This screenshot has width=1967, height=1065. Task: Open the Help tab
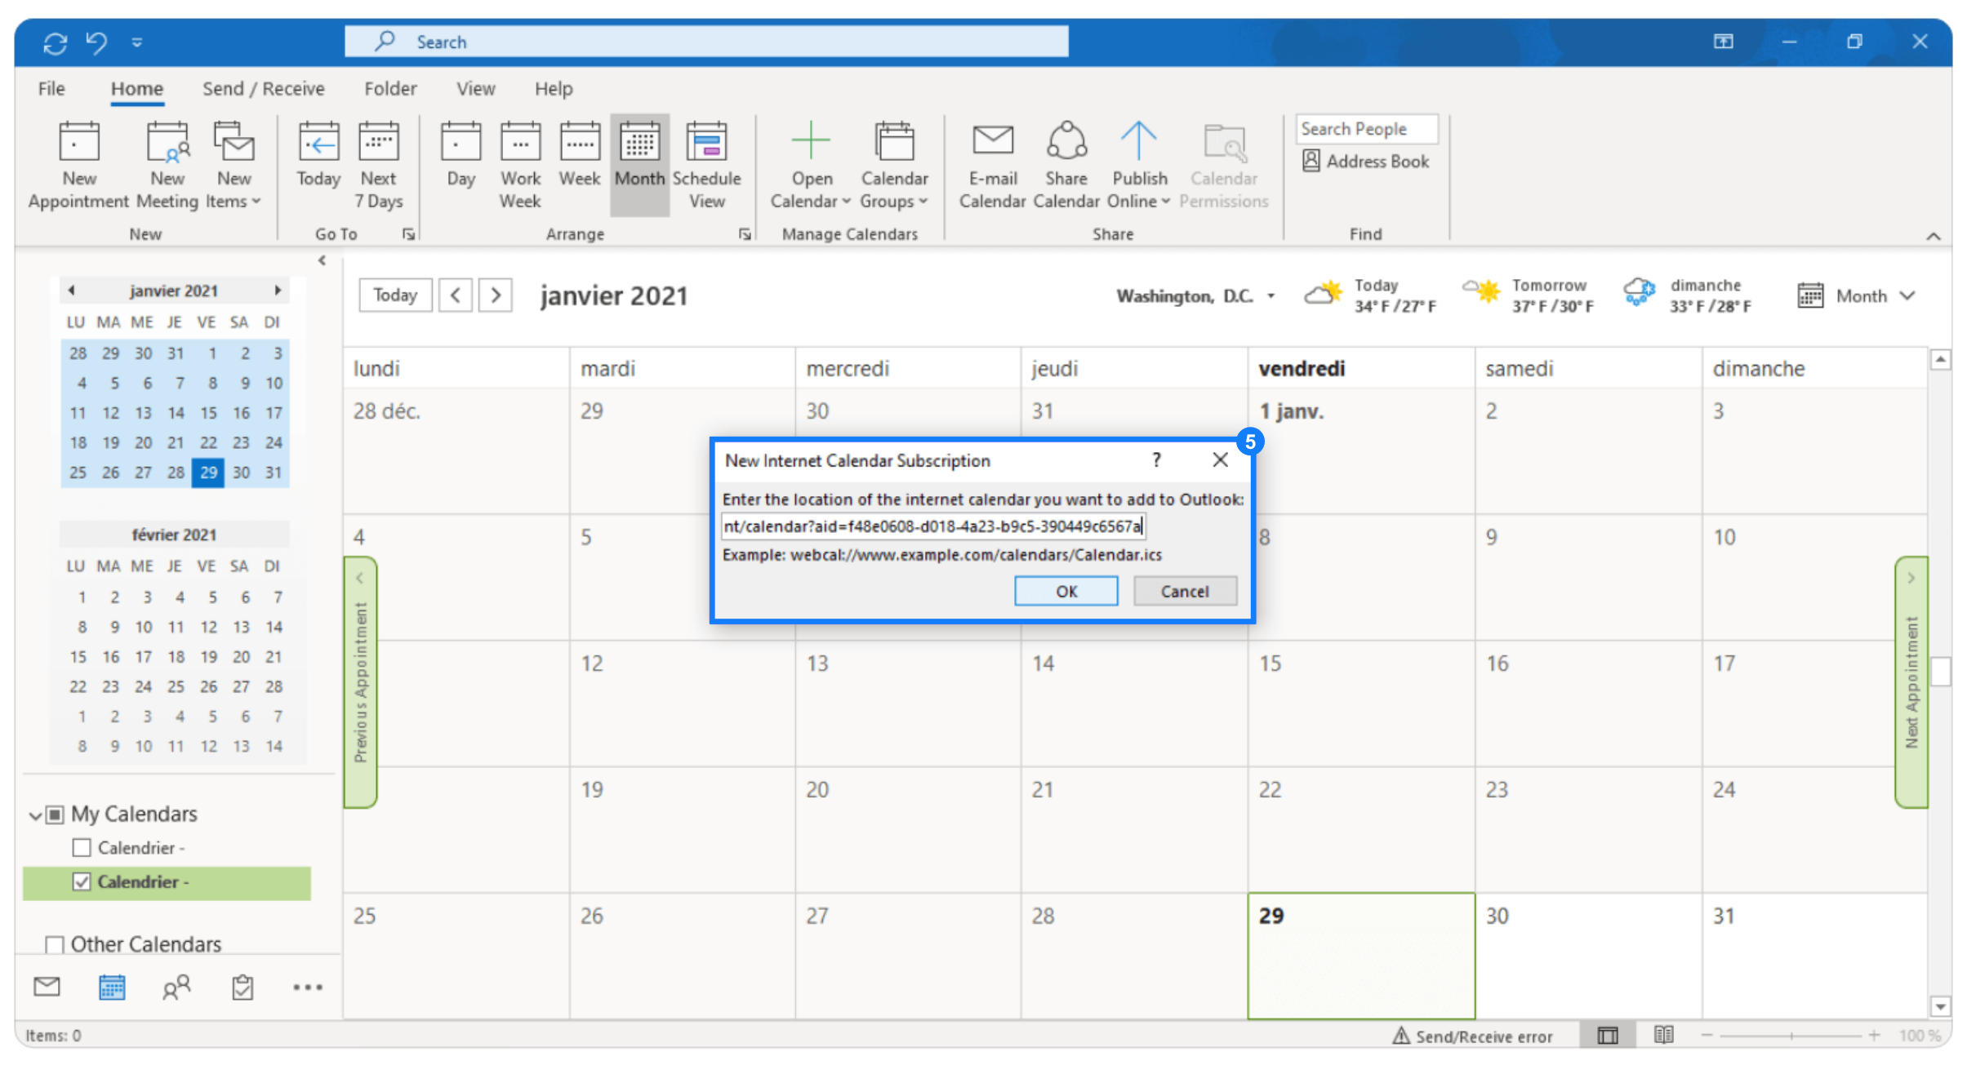click(554, 88)
